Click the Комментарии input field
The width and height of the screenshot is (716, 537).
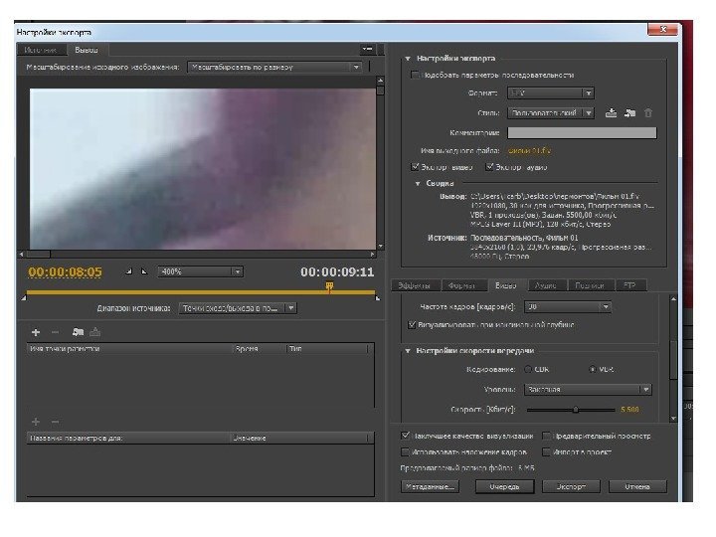point(582,133)
